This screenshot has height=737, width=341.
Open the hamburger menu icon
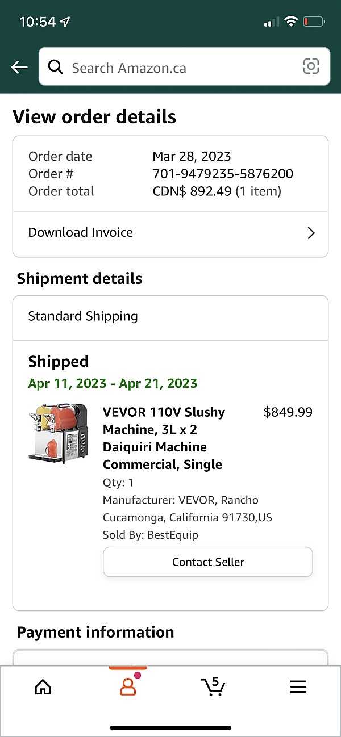(x=298, y=686)
